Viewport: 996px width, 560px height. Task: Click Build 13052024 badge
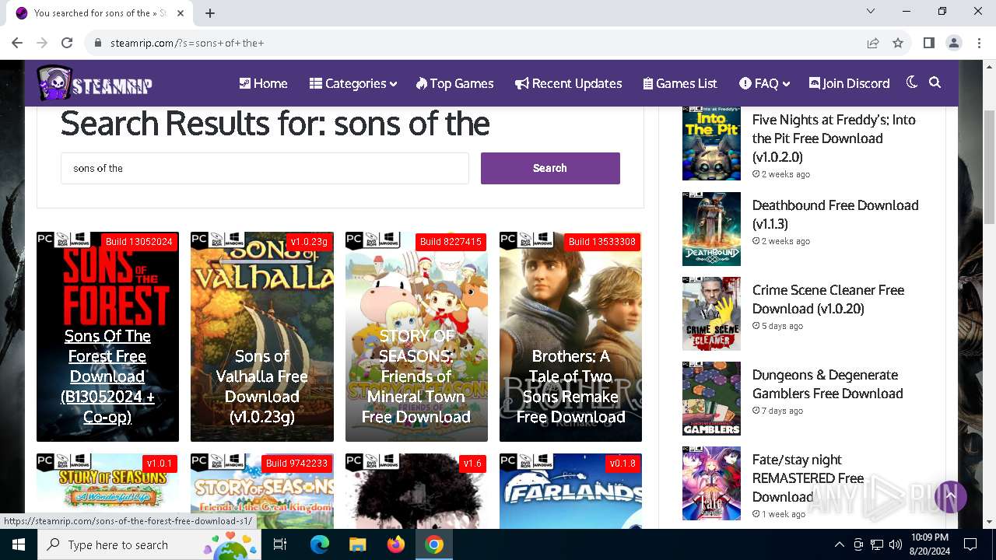(139, 242)
